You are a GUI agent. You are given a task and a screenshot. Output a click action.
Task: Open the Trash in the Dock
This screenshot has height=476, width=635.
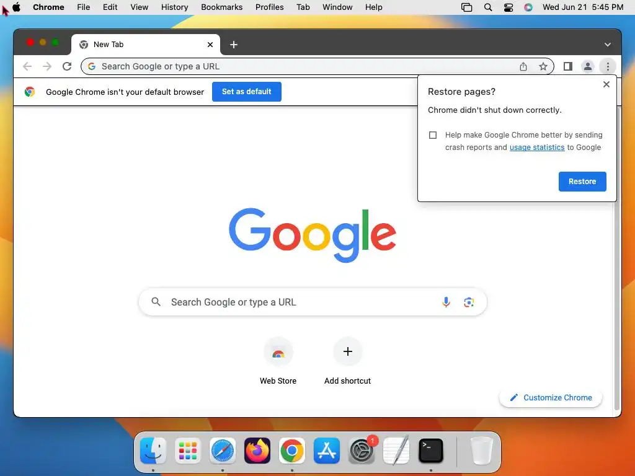coord(481,451)
